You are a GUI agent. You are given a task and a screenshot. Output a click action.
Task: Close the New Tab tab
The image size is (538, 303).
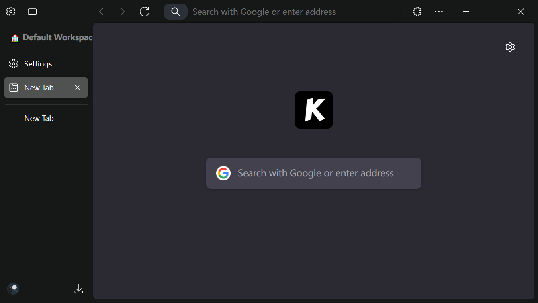[x=78, y=88]
